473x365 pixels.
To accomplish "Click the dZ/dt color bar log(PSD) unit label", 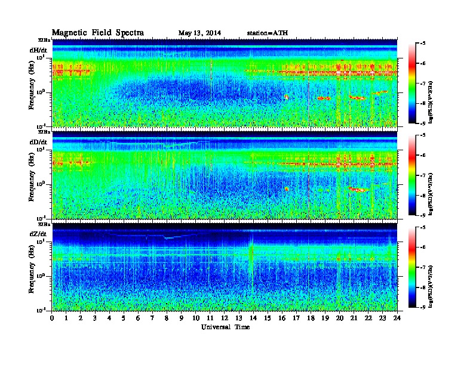I will click(x=431, y=286).
